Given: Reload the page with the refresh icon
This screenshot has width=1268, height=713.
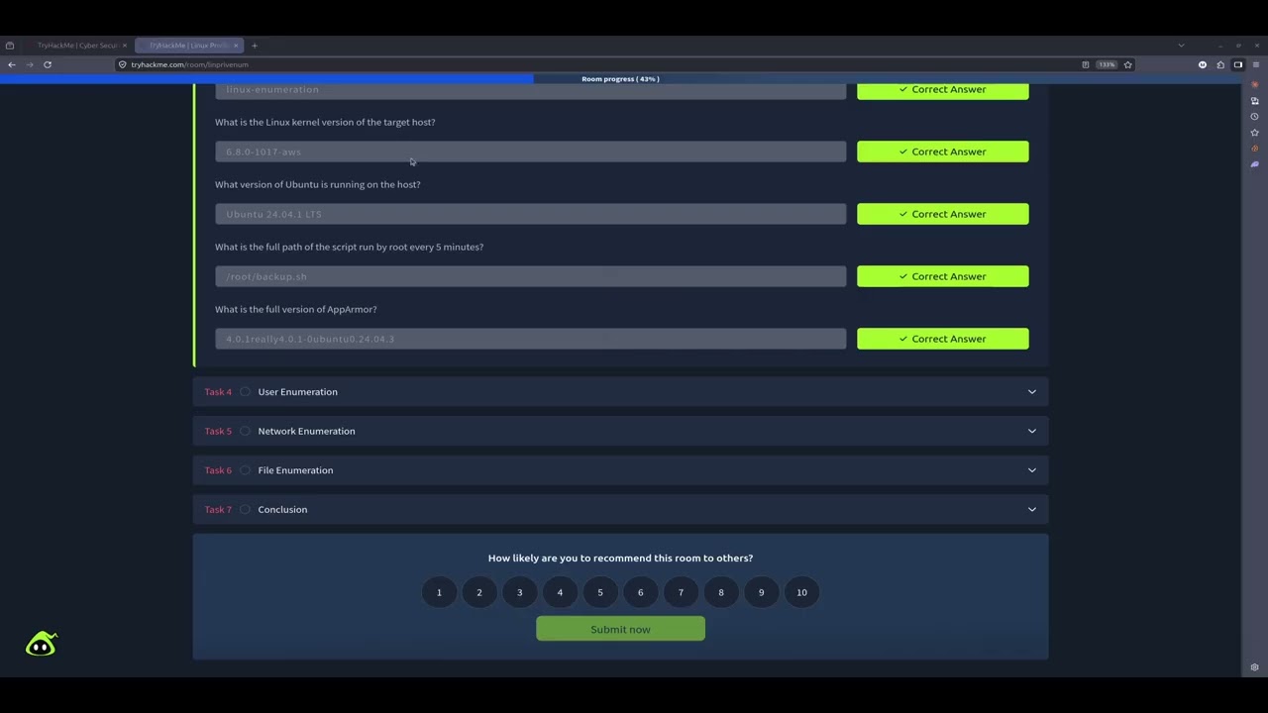Looking at the screenshot, I should [x=47, y=64].
